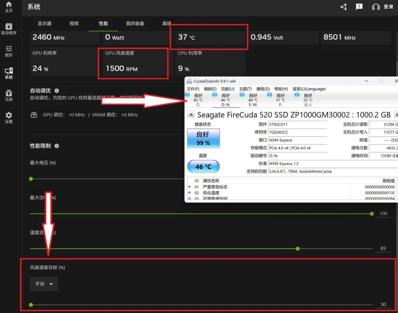Switch to the 视频 tab
Screen dimensions: 398x313
pos(74,24)
